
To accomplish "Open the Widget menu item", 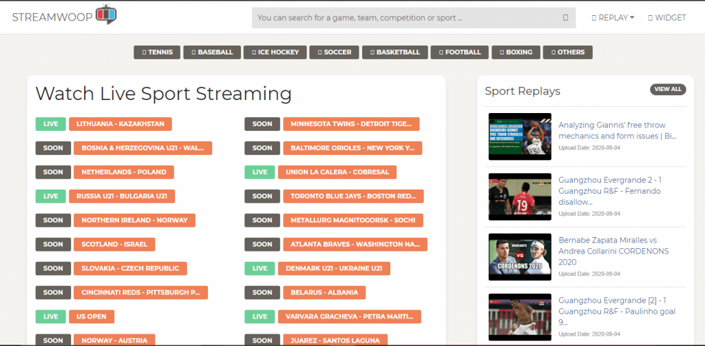I will (666, 18).
